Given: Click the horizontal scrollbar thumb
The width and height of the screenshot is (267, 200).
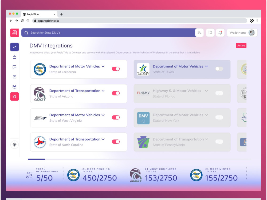Looking at the screenshot, I should click(36, 159).
